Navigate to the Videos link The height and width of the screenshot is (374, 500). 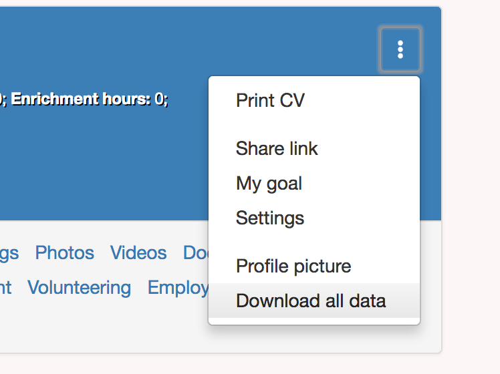(x=138, y=253)
